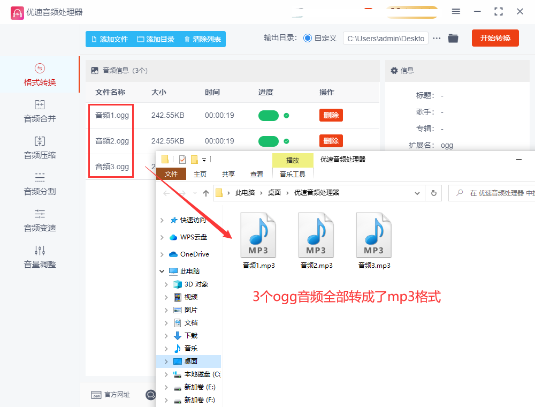Image resolution: width=535 pixels, height=407 pixels.
Task: Select the 自定义 custom output radio button
Action: tap(308, 38)
